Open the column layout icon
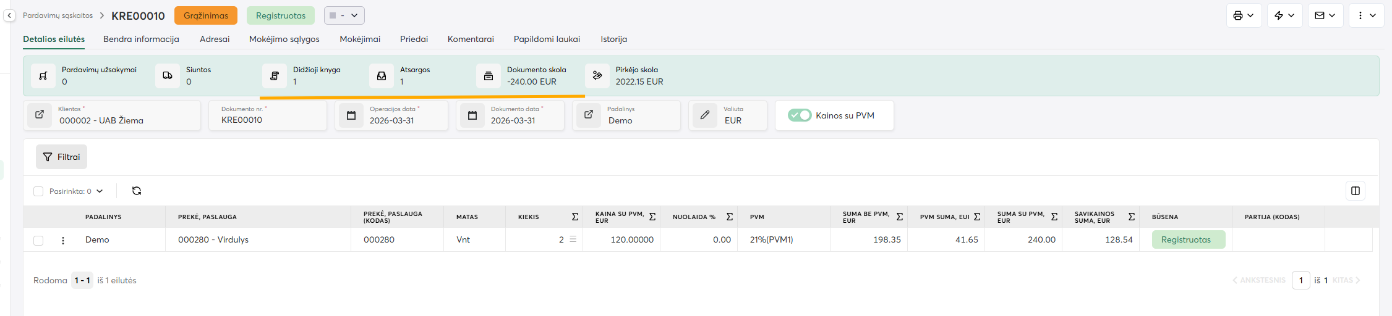The height and width of the screenshot is (316, 1392). (x=1355, y=191)
